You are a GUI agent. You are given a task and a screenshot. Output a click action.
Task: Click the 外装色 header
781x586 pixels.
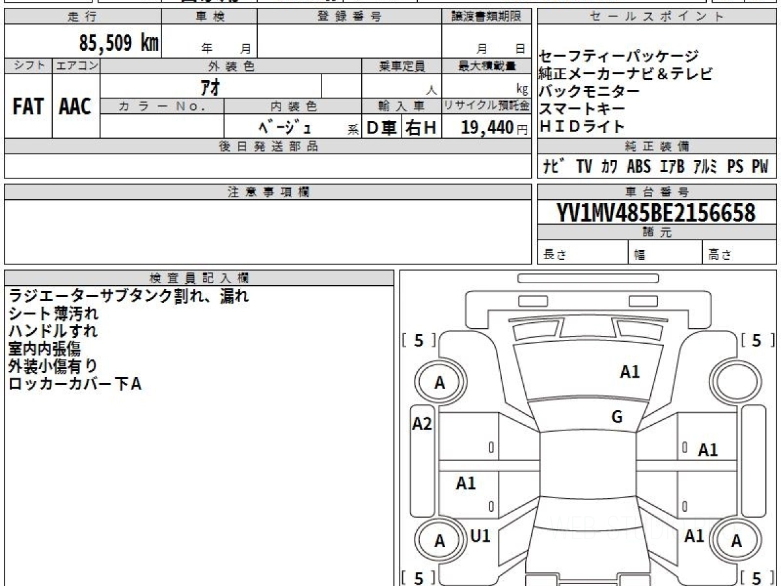click(231, 66)
